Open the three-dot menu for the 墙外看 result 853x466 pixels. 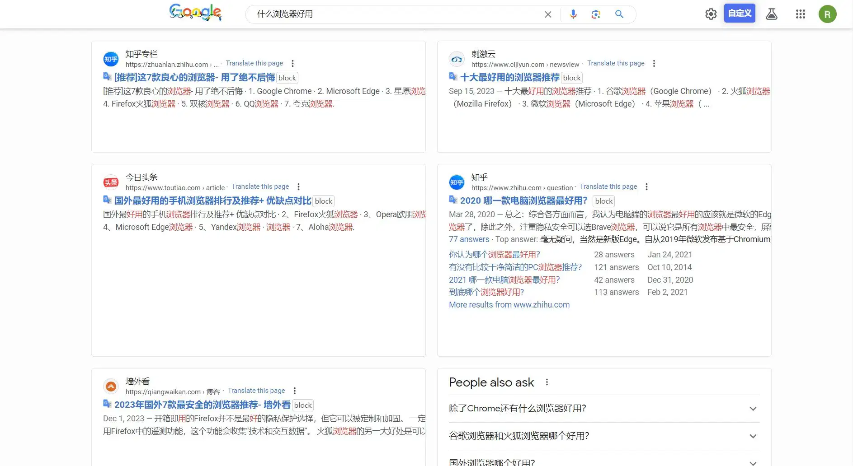295,391
